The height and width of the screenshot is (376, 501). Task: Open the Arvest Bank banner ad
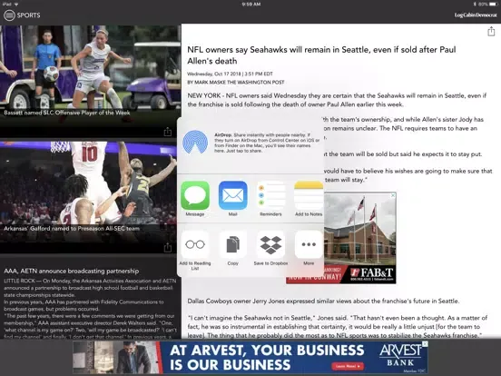coord(250,358)
